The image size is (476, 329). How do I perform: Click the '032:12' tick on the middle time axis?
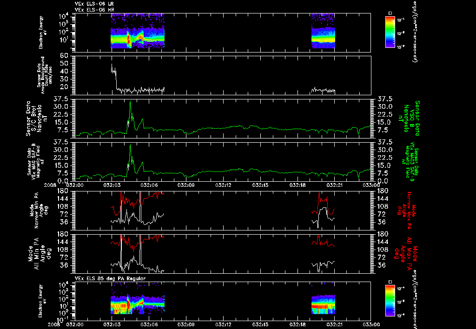point(223,185)
